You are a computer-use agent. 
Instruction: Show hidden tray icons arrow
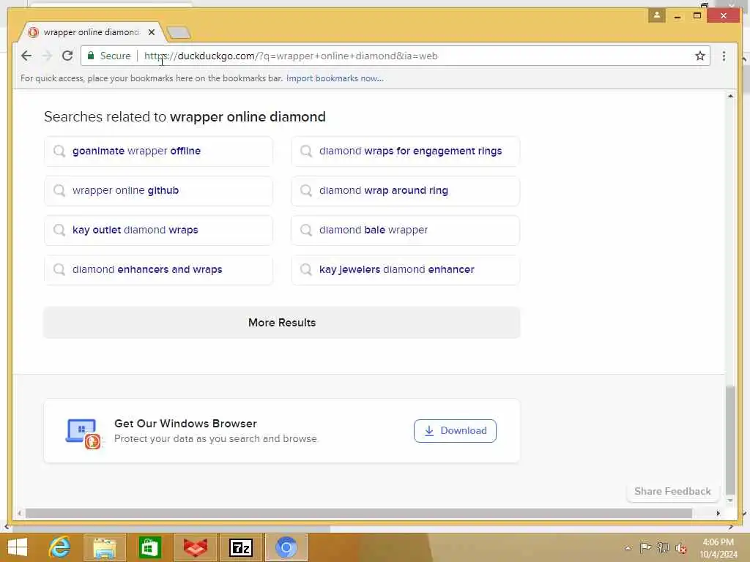(x=628, y=548)
